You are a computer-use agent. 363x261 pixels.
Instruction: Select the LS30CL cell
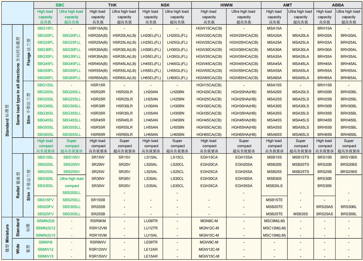[x=177, y=178]
